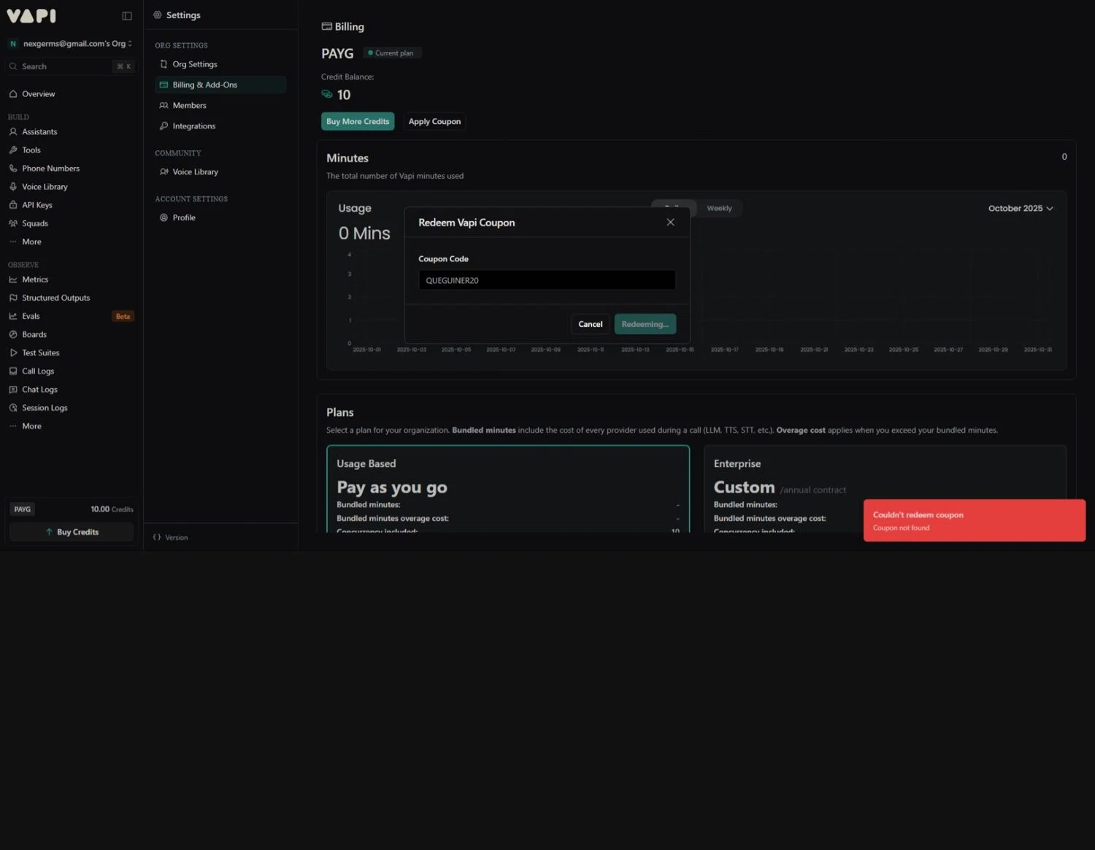1095x850 pixels.
Task: Collapse the sidebar panel icon
Action: (127, 15)
